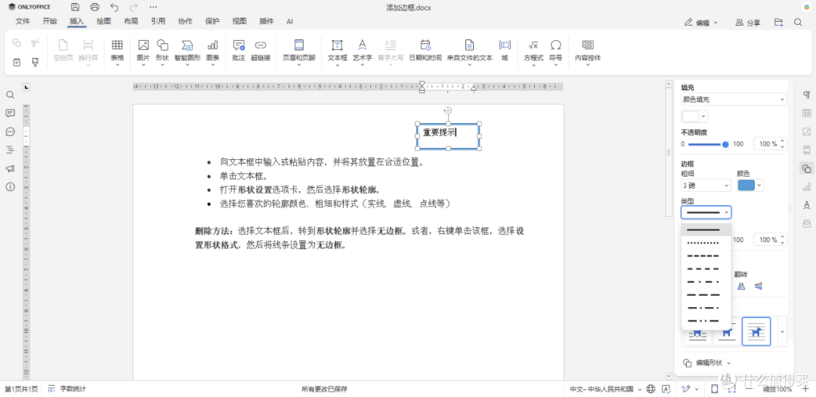This screenshot has height=397, width=816.
Task: Click the Paste icon in ribbon
Action: click(x=17, y=63)
